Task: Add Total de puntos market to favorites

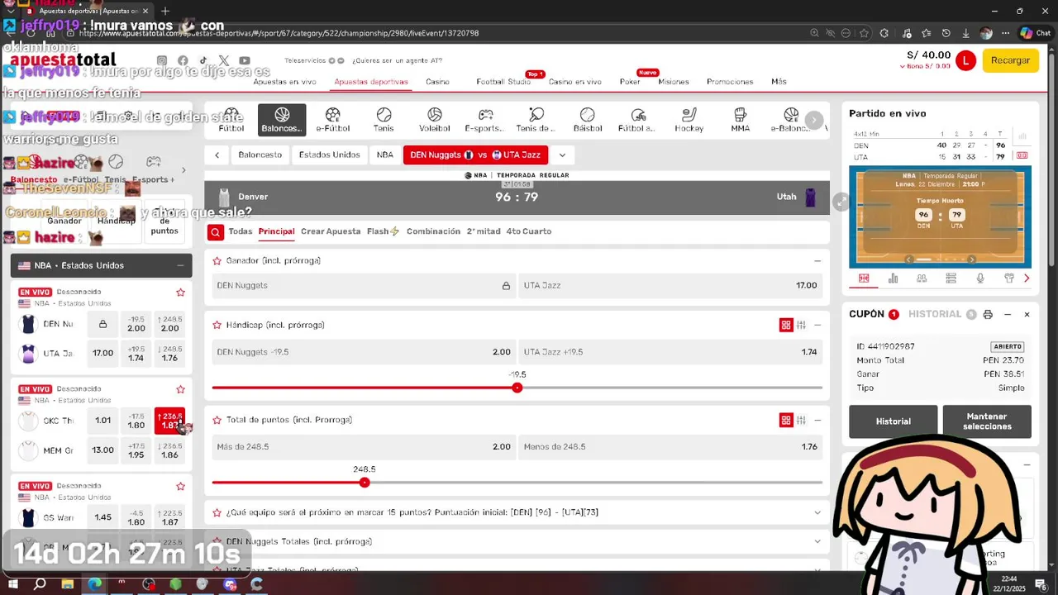Action: (x=217, y=420)
